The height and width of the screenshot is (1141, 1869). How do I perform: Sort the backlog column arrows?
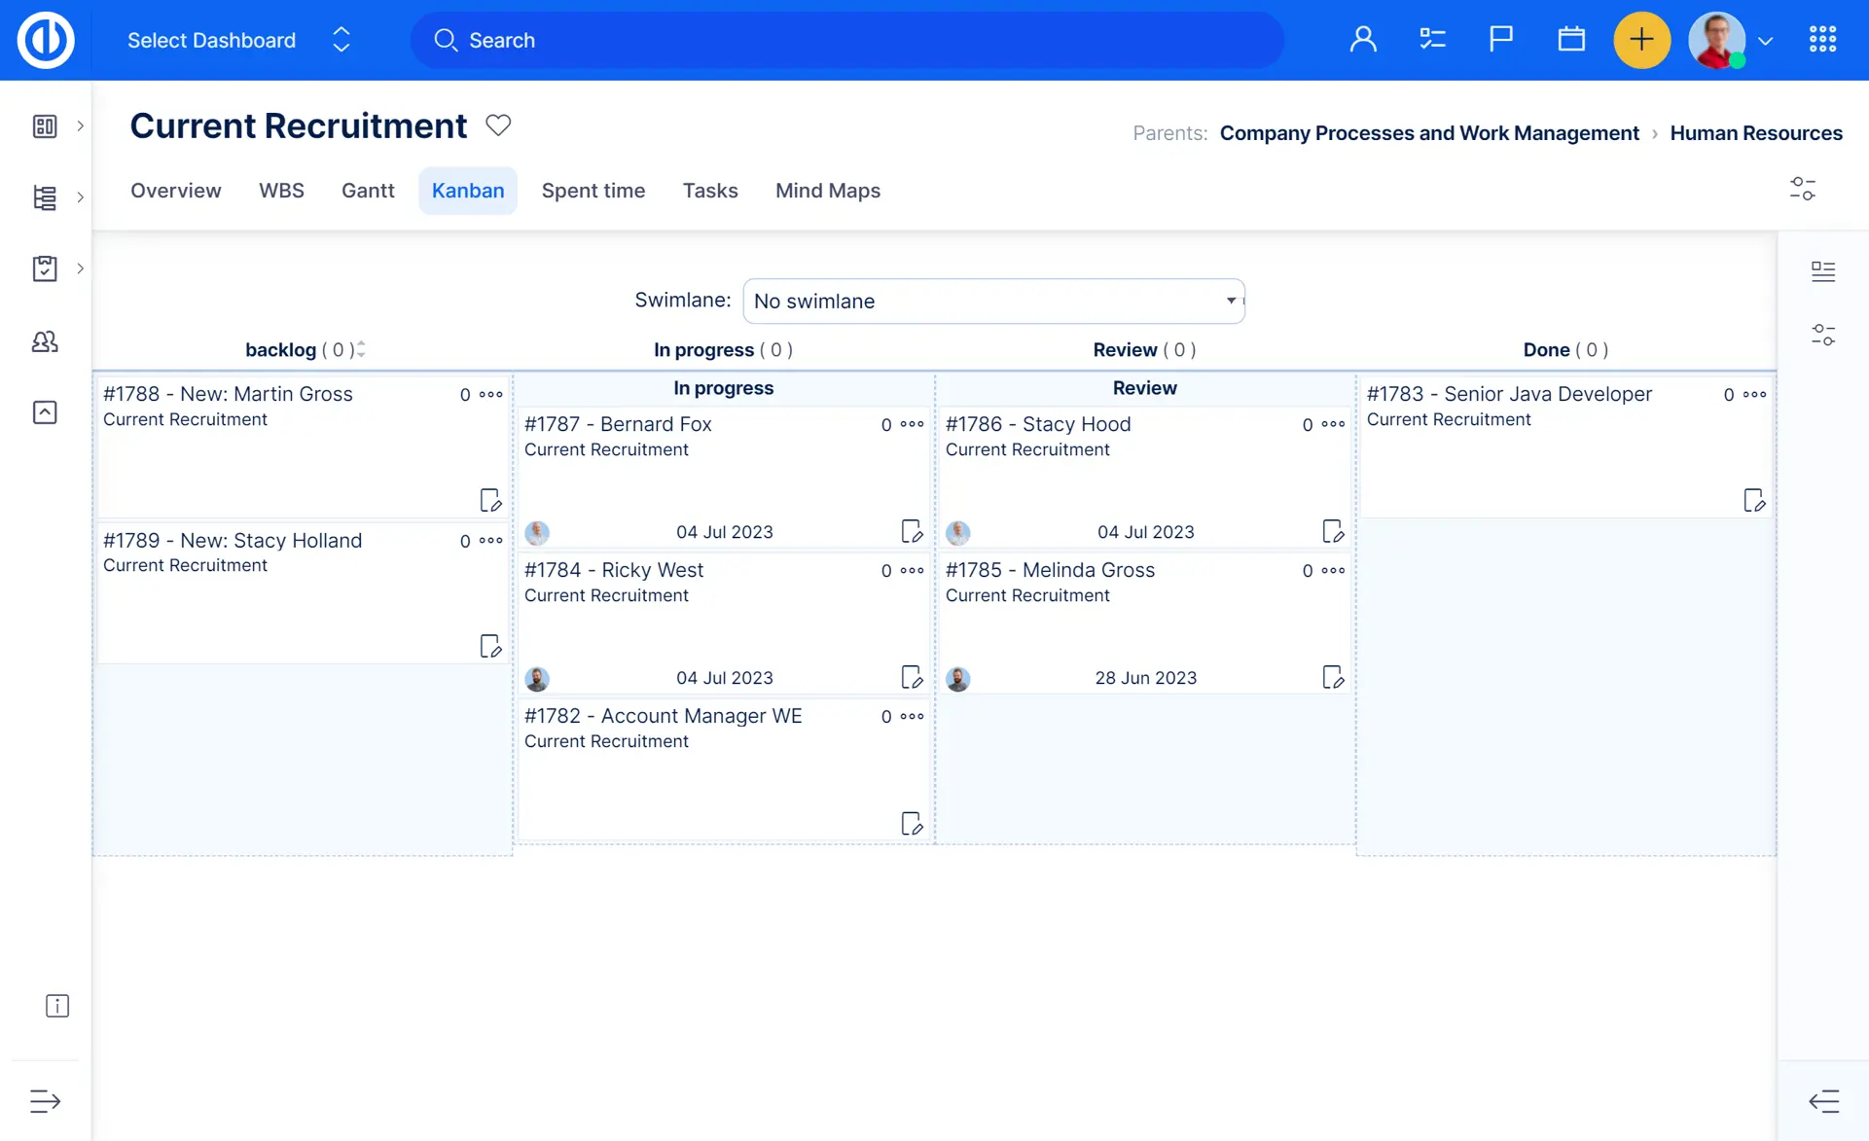click(361, 349)
